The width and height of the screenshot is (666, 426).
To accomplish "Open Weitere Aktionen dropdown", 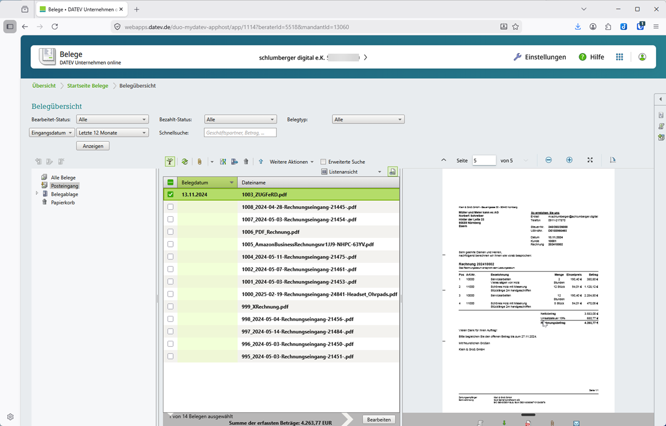I will (292, 162).
